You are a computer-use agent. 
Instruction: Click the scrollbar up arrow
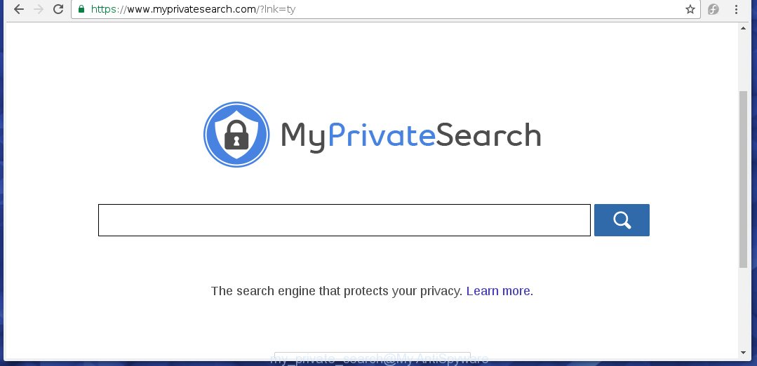click(744, 29)
